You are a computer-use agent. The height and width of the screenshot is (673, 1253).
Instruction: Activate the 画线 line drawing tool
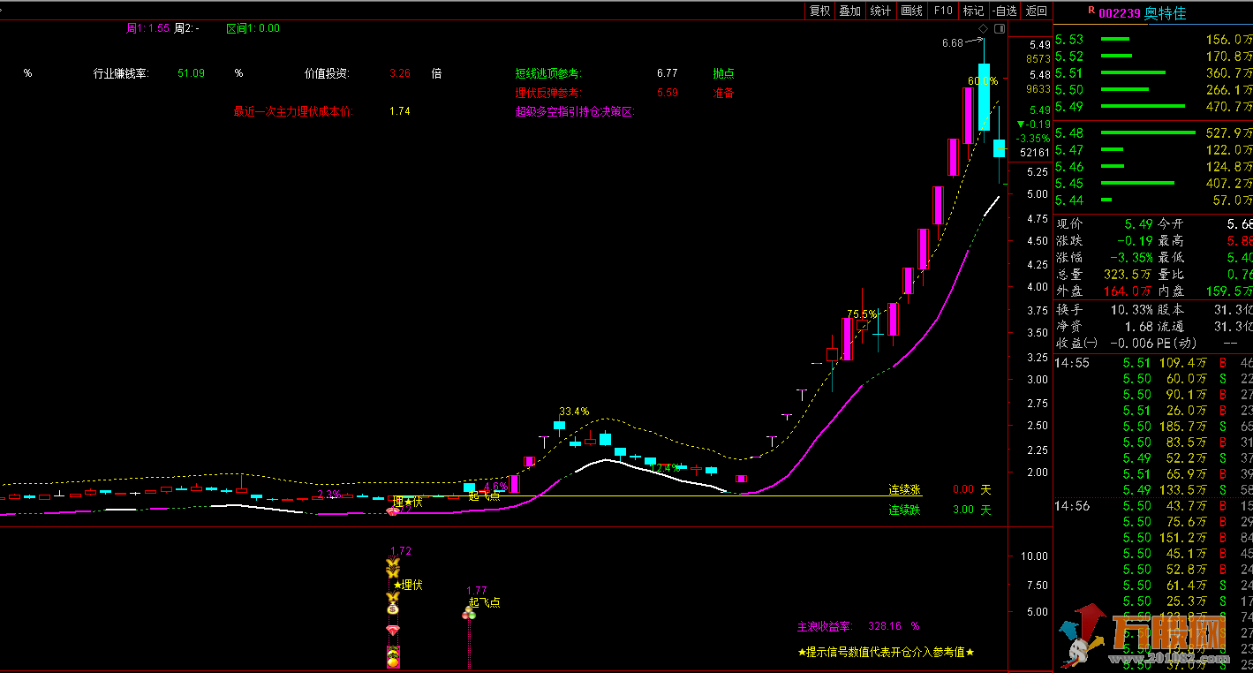tap(911, 11)
